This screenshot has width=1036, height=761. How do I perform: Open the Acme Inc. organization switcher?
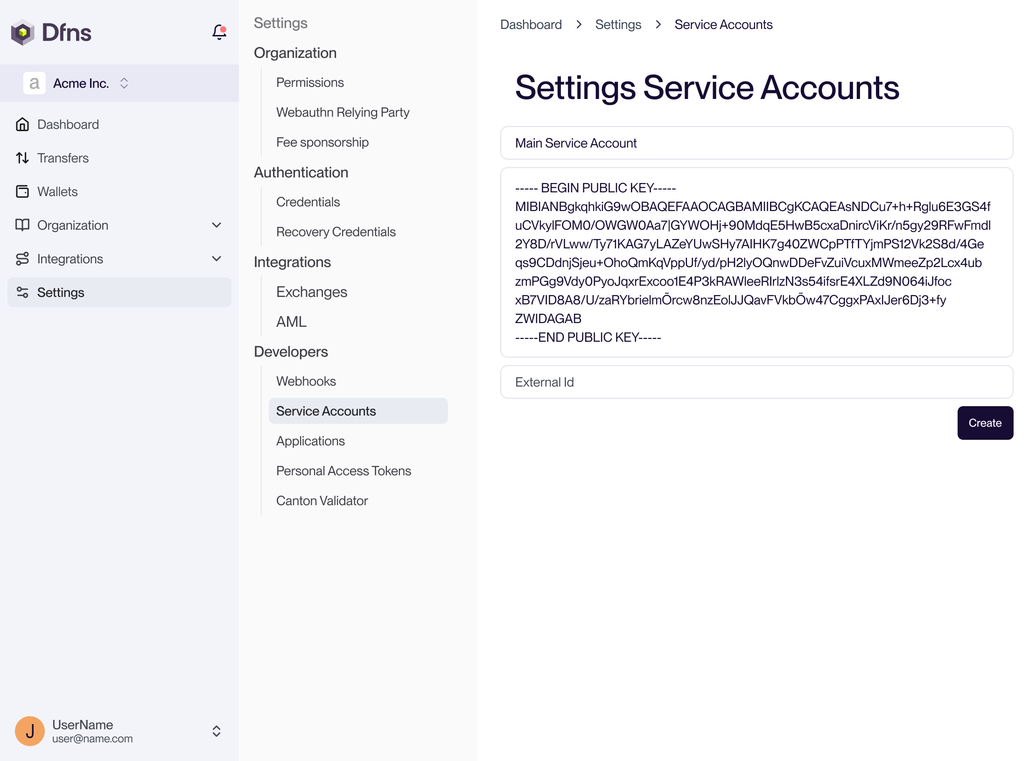pyautogui.click(x=124, y=83)
